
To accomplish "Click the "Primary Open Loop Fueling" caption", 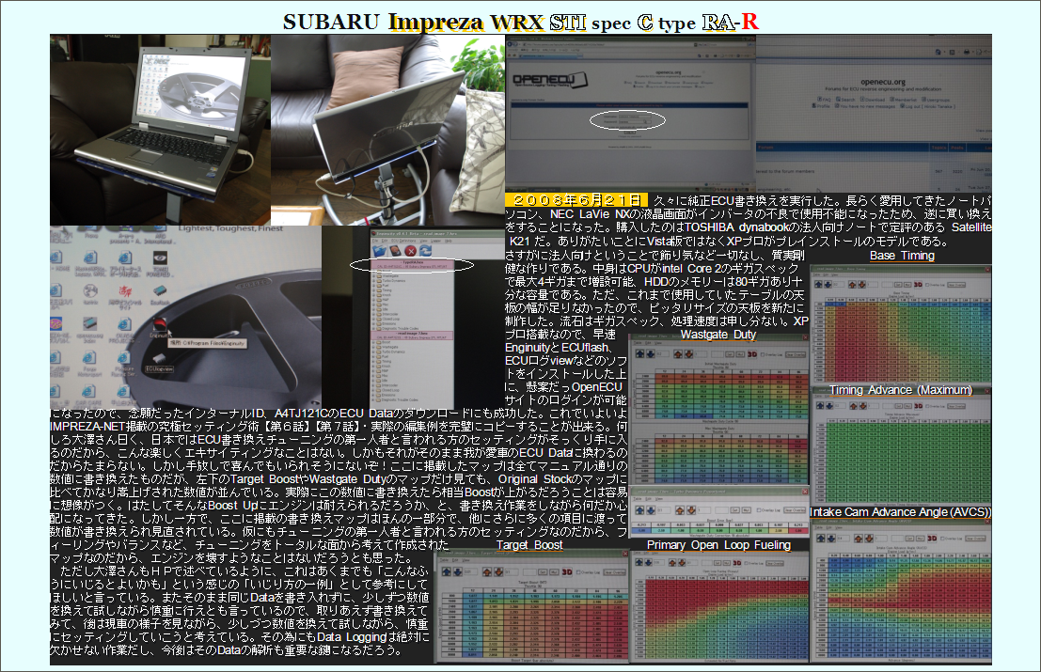I will point(718,544).
